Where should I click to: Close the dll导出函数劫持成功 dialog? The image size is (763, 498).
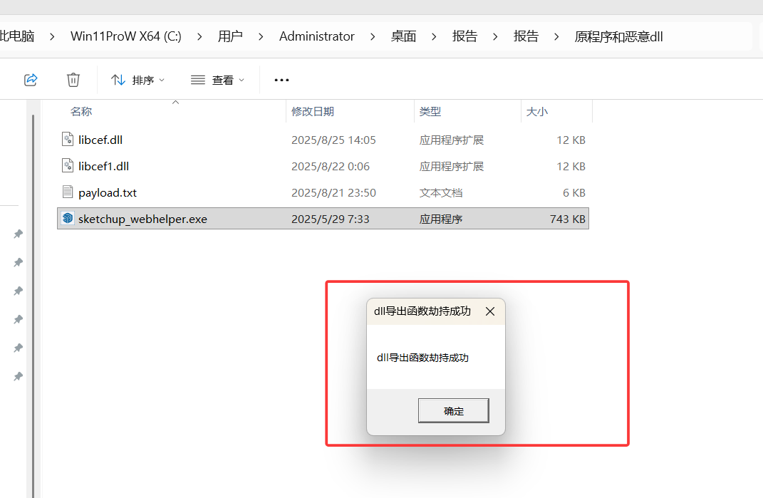click(490, 311)
